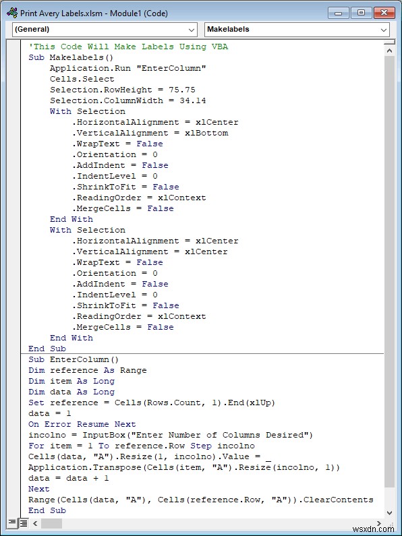
Task: Switch to Full Module View button
Action: 23,523
